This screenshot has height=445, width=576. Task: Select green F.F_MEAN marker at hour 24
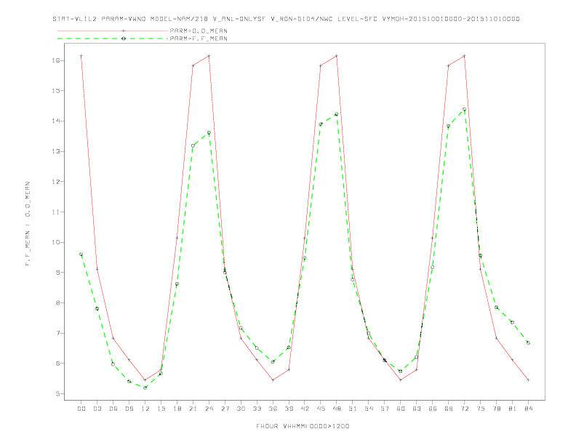(x=209, y=132)
